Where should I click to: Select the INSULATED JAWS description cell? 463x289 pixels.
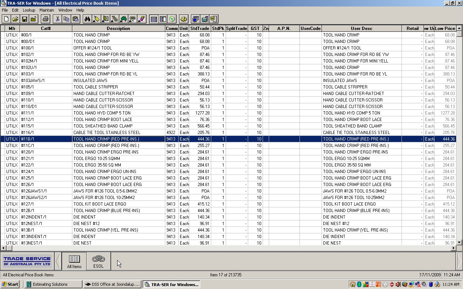pyautogui.click(x=119, y=81)
